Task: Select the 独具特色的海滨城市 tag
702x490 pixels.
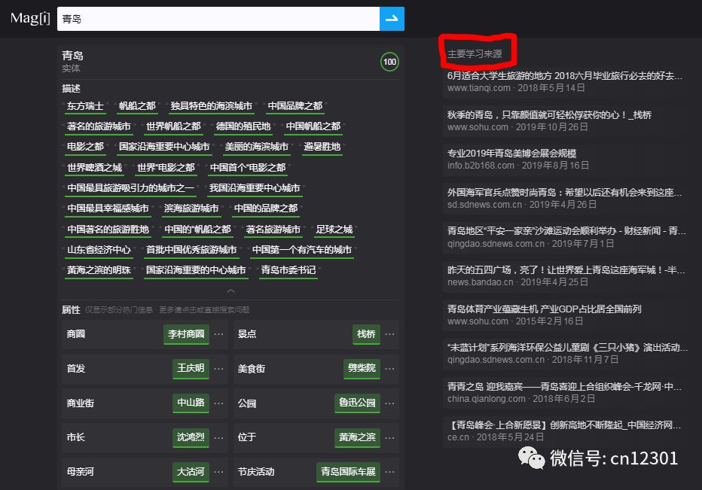Action: 212,106
